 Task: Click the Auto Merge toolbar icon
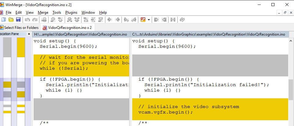click(173, 19)
